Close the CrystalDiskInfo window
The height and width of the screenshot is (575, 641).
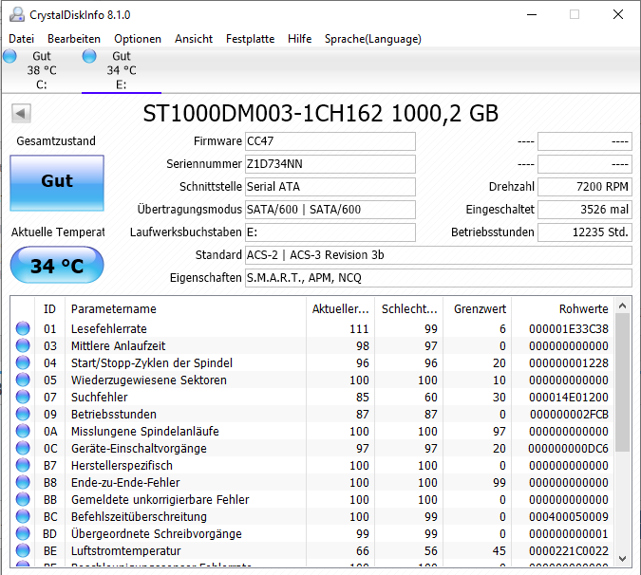[618, 14]
